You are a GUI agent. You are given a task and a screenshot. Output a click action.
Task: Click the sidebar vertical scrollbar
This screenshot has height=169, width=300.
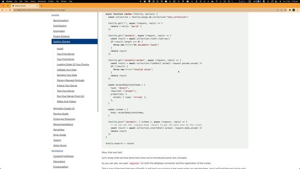98,62
